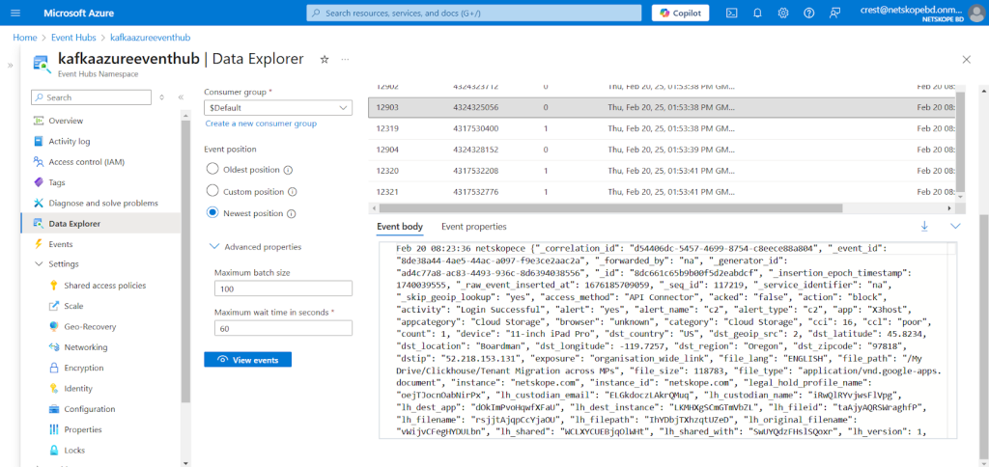Open the Consumer group $Default dropdown
The width and height of the screenshot is (989, 467).
click(278, 108)
